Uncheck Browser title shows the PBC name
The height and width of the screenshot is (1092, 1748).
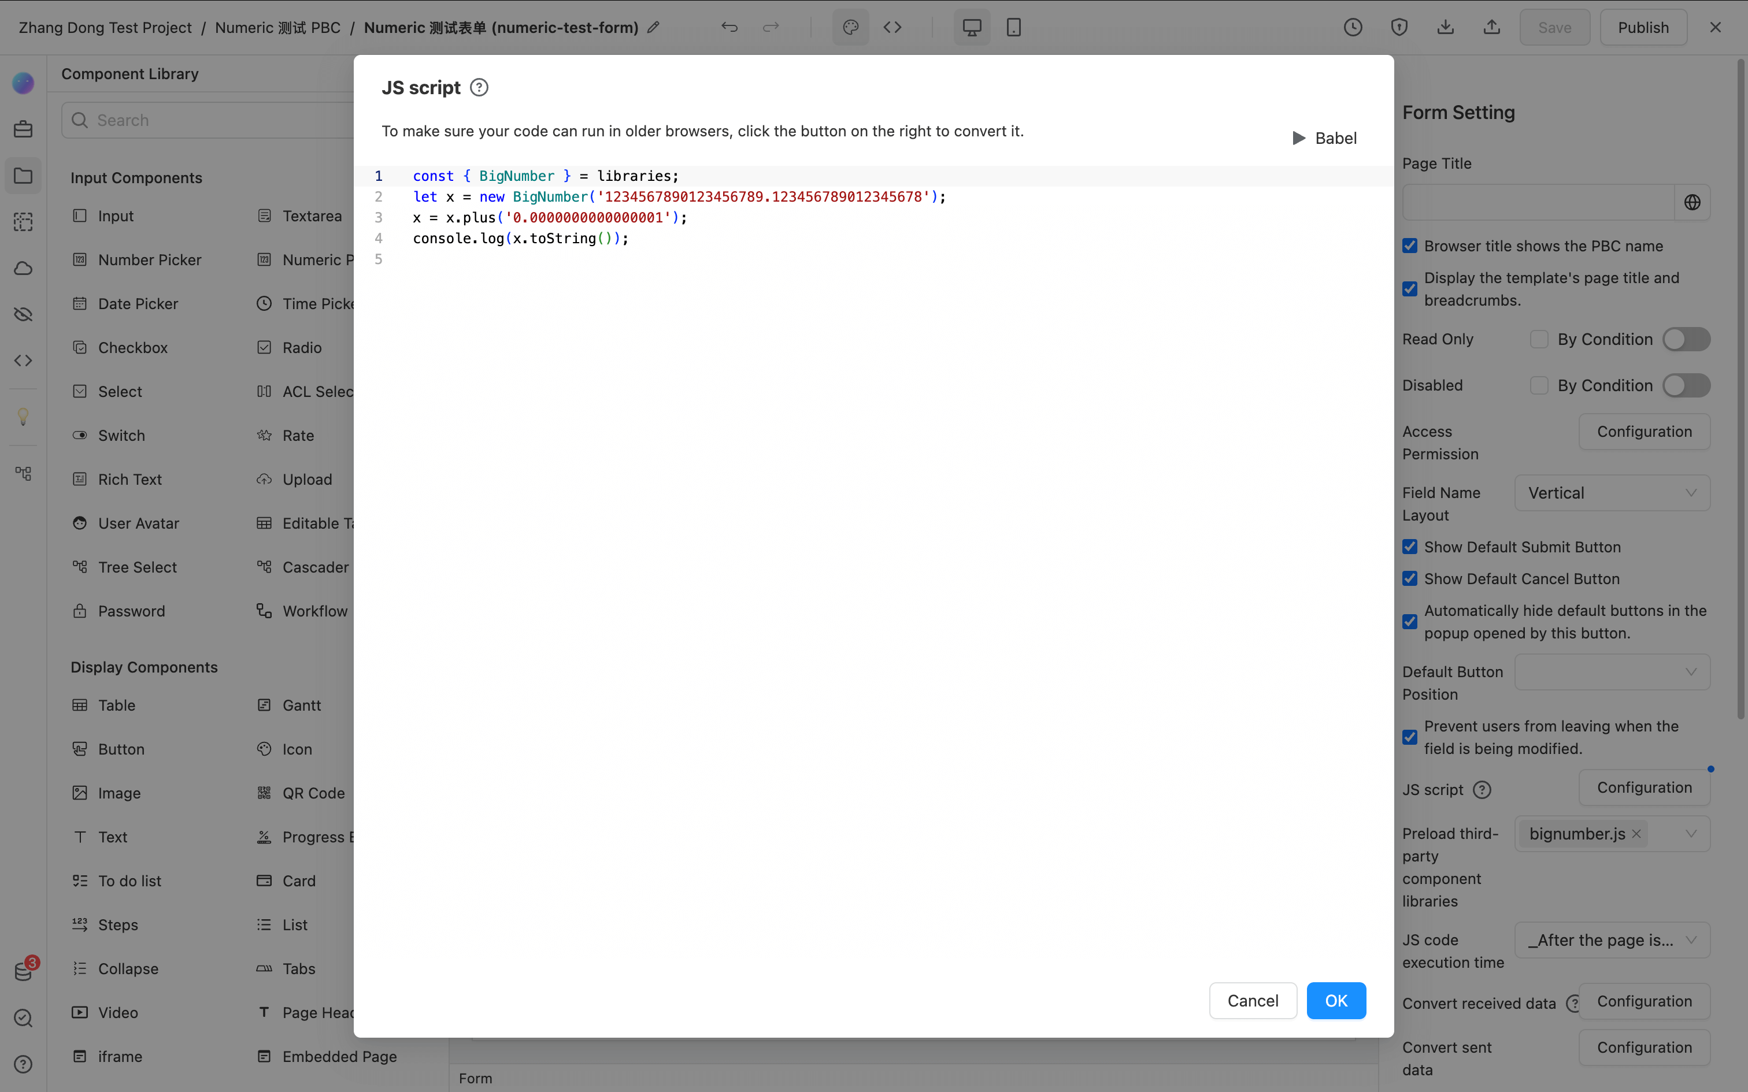[1410, 246]
